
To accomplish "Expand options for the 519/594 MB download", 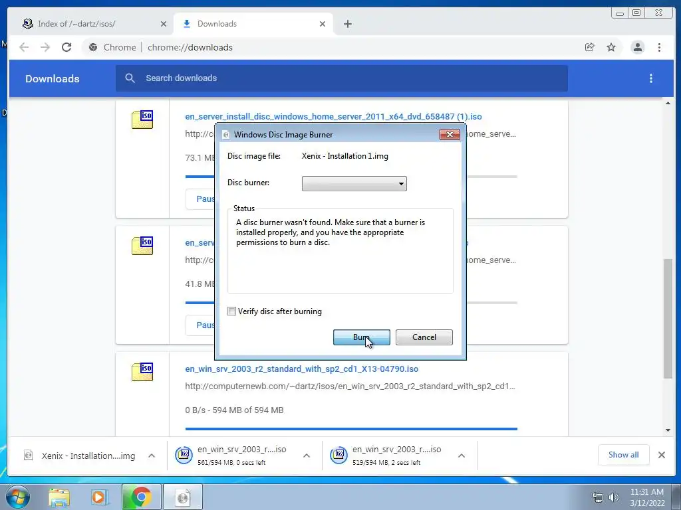I will [x=462, y=456].
